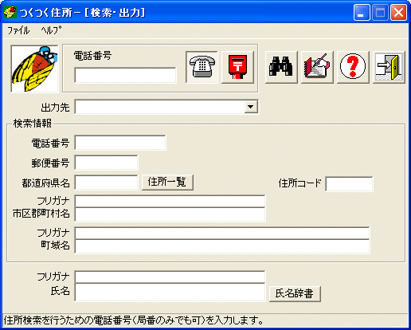Open the ヘルプ menu

[51, 30]
